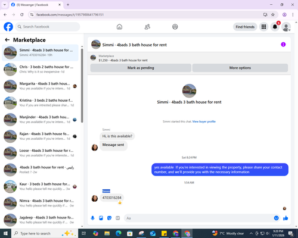The image size is (298, 238).
Task: Click the More options button
Action: 240,68
